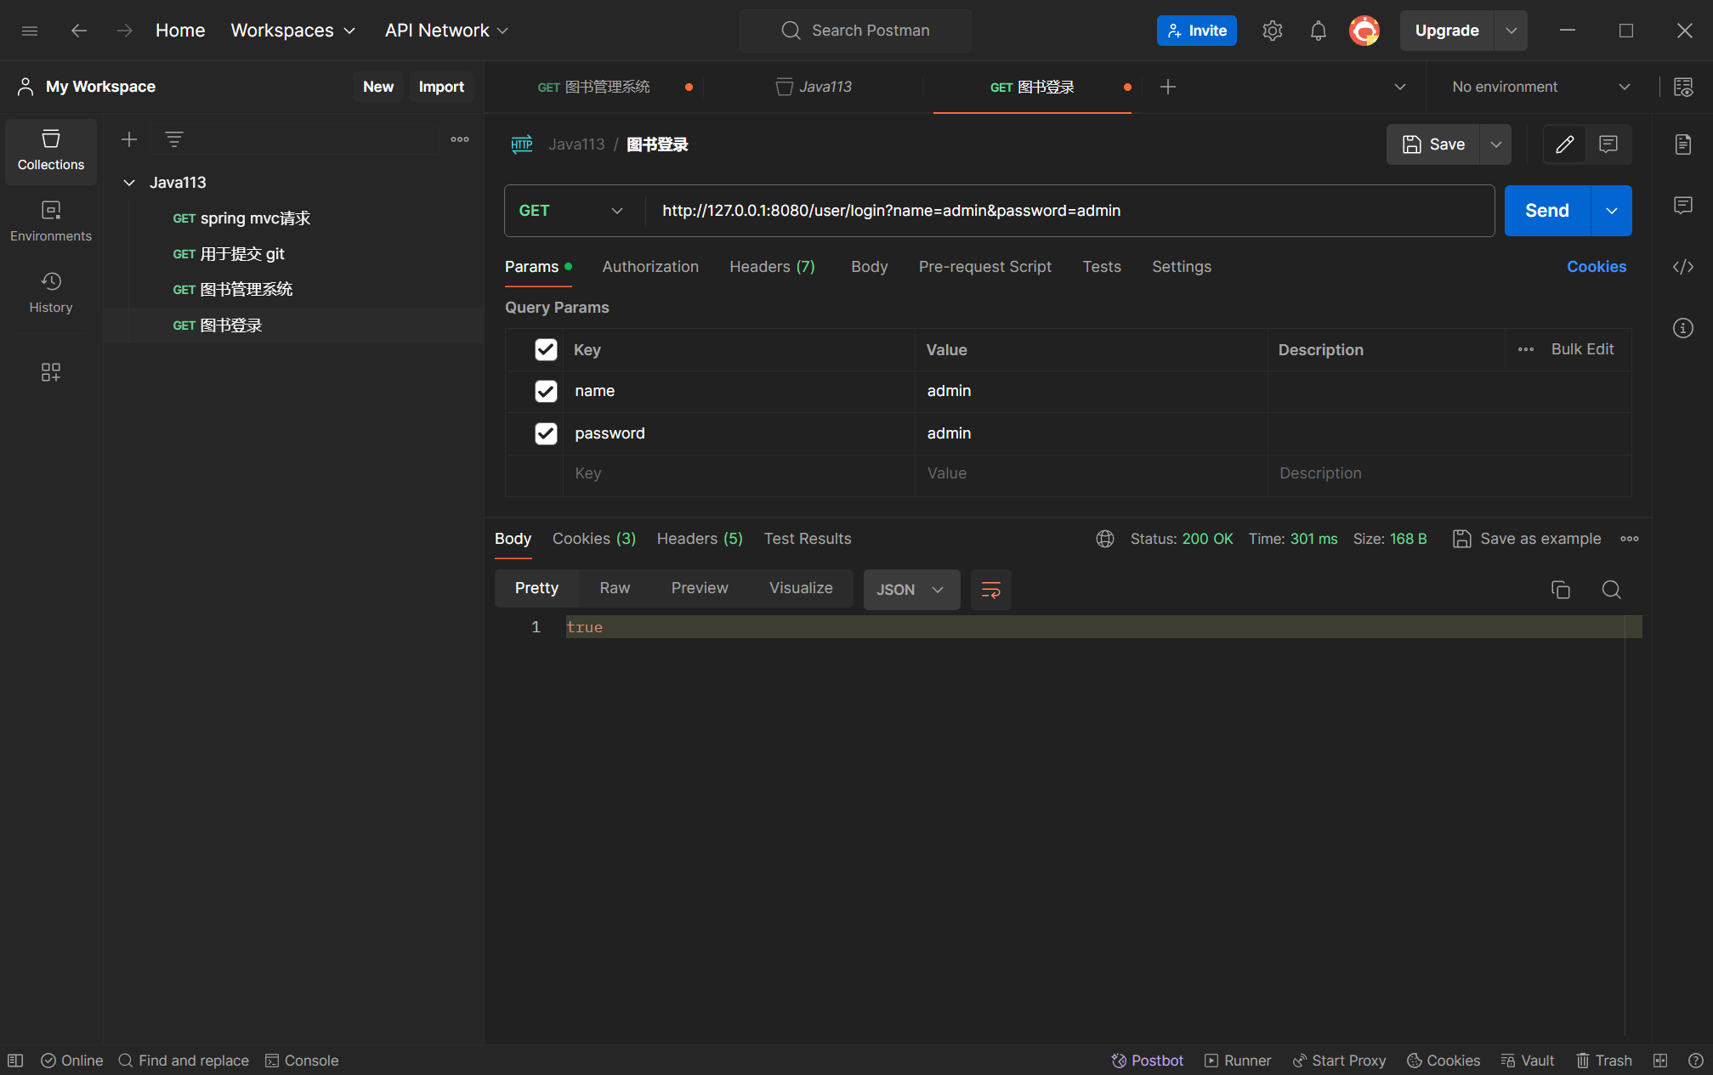Open the hamburger main menu
The image size is (1713, 1075).
click(x=30, y=31)
